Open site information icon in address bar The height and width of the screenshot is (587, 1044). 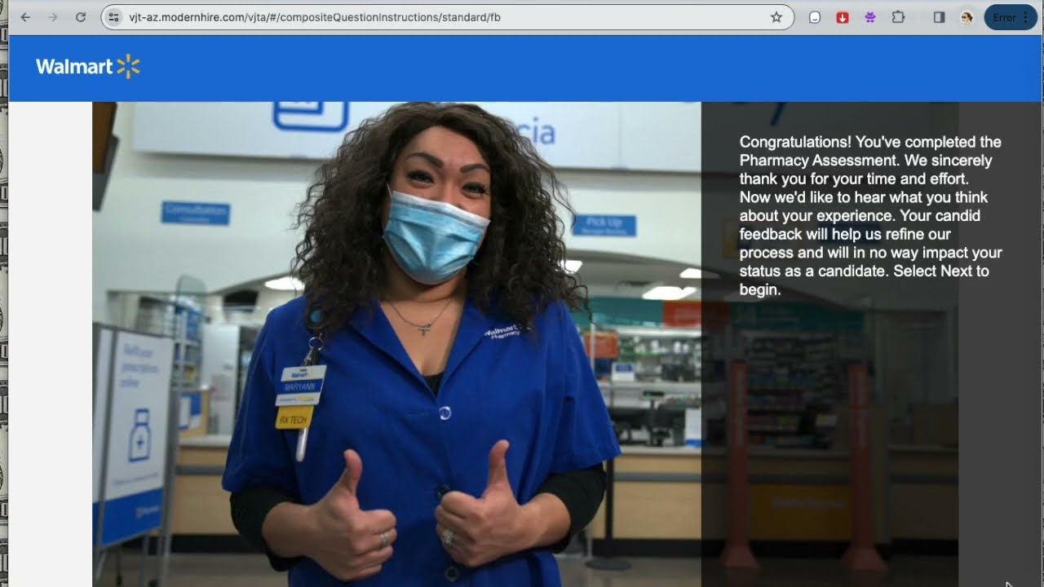[x=114, y=17]
